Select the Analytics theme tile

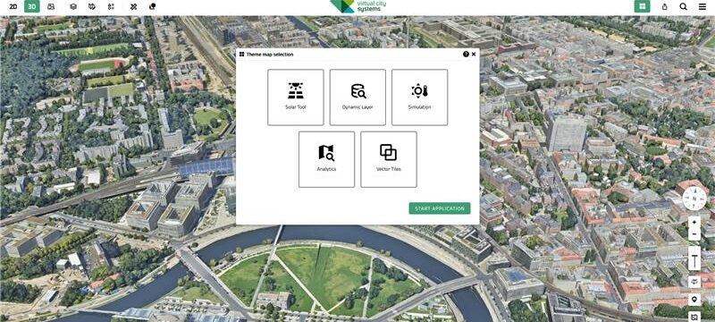coord(326,159)
